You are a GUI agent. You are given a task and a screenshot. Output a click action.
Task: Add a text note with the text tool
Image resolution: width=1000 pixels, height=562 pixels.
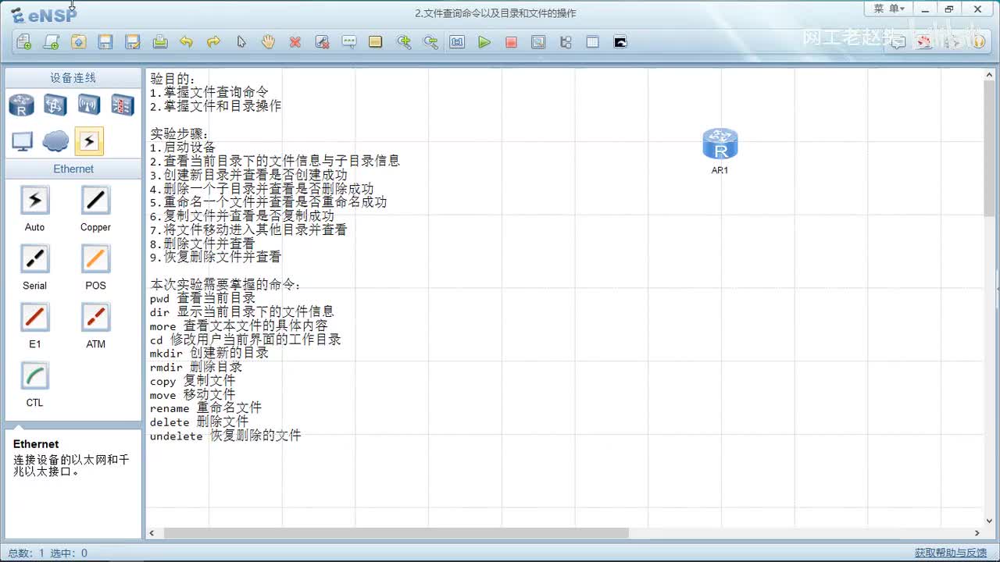(x=349, y=42)
